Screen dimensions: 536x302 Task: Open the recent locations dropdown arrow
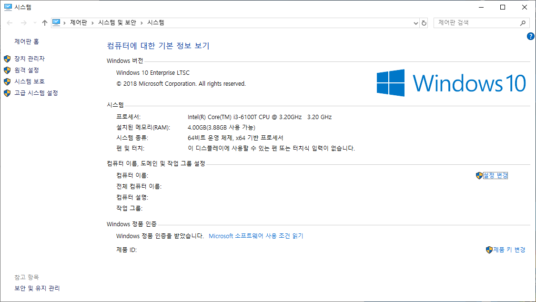35,23
